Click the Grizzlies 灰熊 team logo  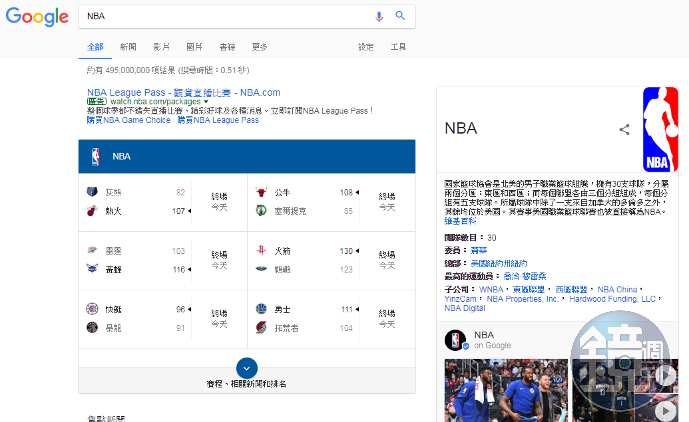point(92,192)
